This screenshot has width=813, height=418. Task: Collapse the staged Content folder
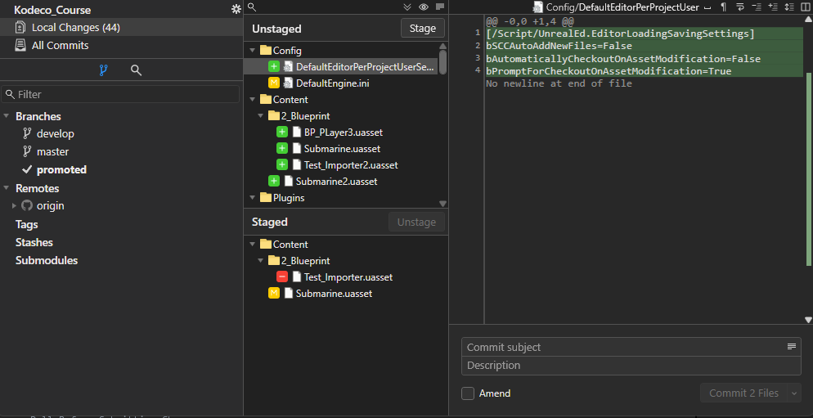pyautogui.click(x=253, y=245)
